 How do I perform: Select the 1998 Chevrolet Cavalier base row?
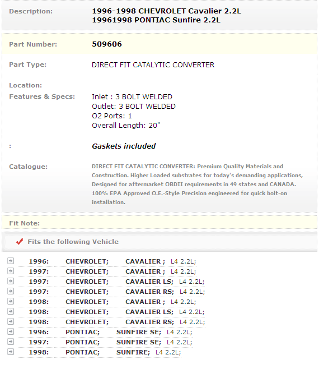[107, 302]
